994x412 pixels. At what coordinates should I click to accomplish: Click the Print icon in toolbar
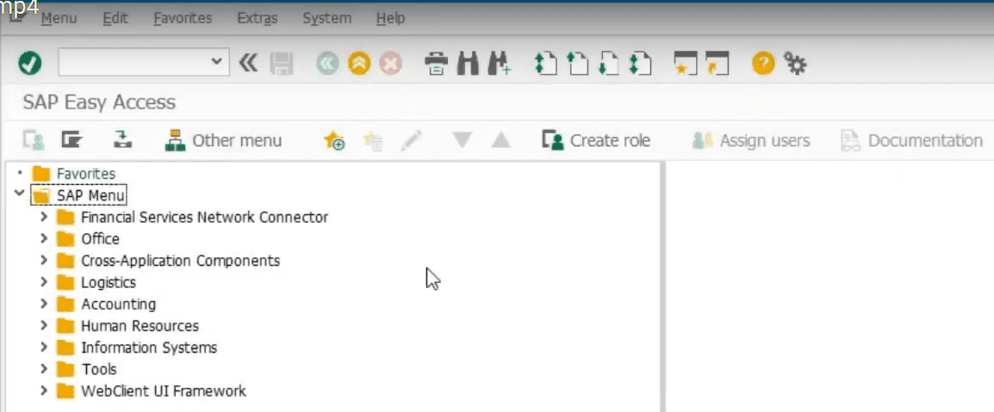pyautogui.click(x=437, y=63)
